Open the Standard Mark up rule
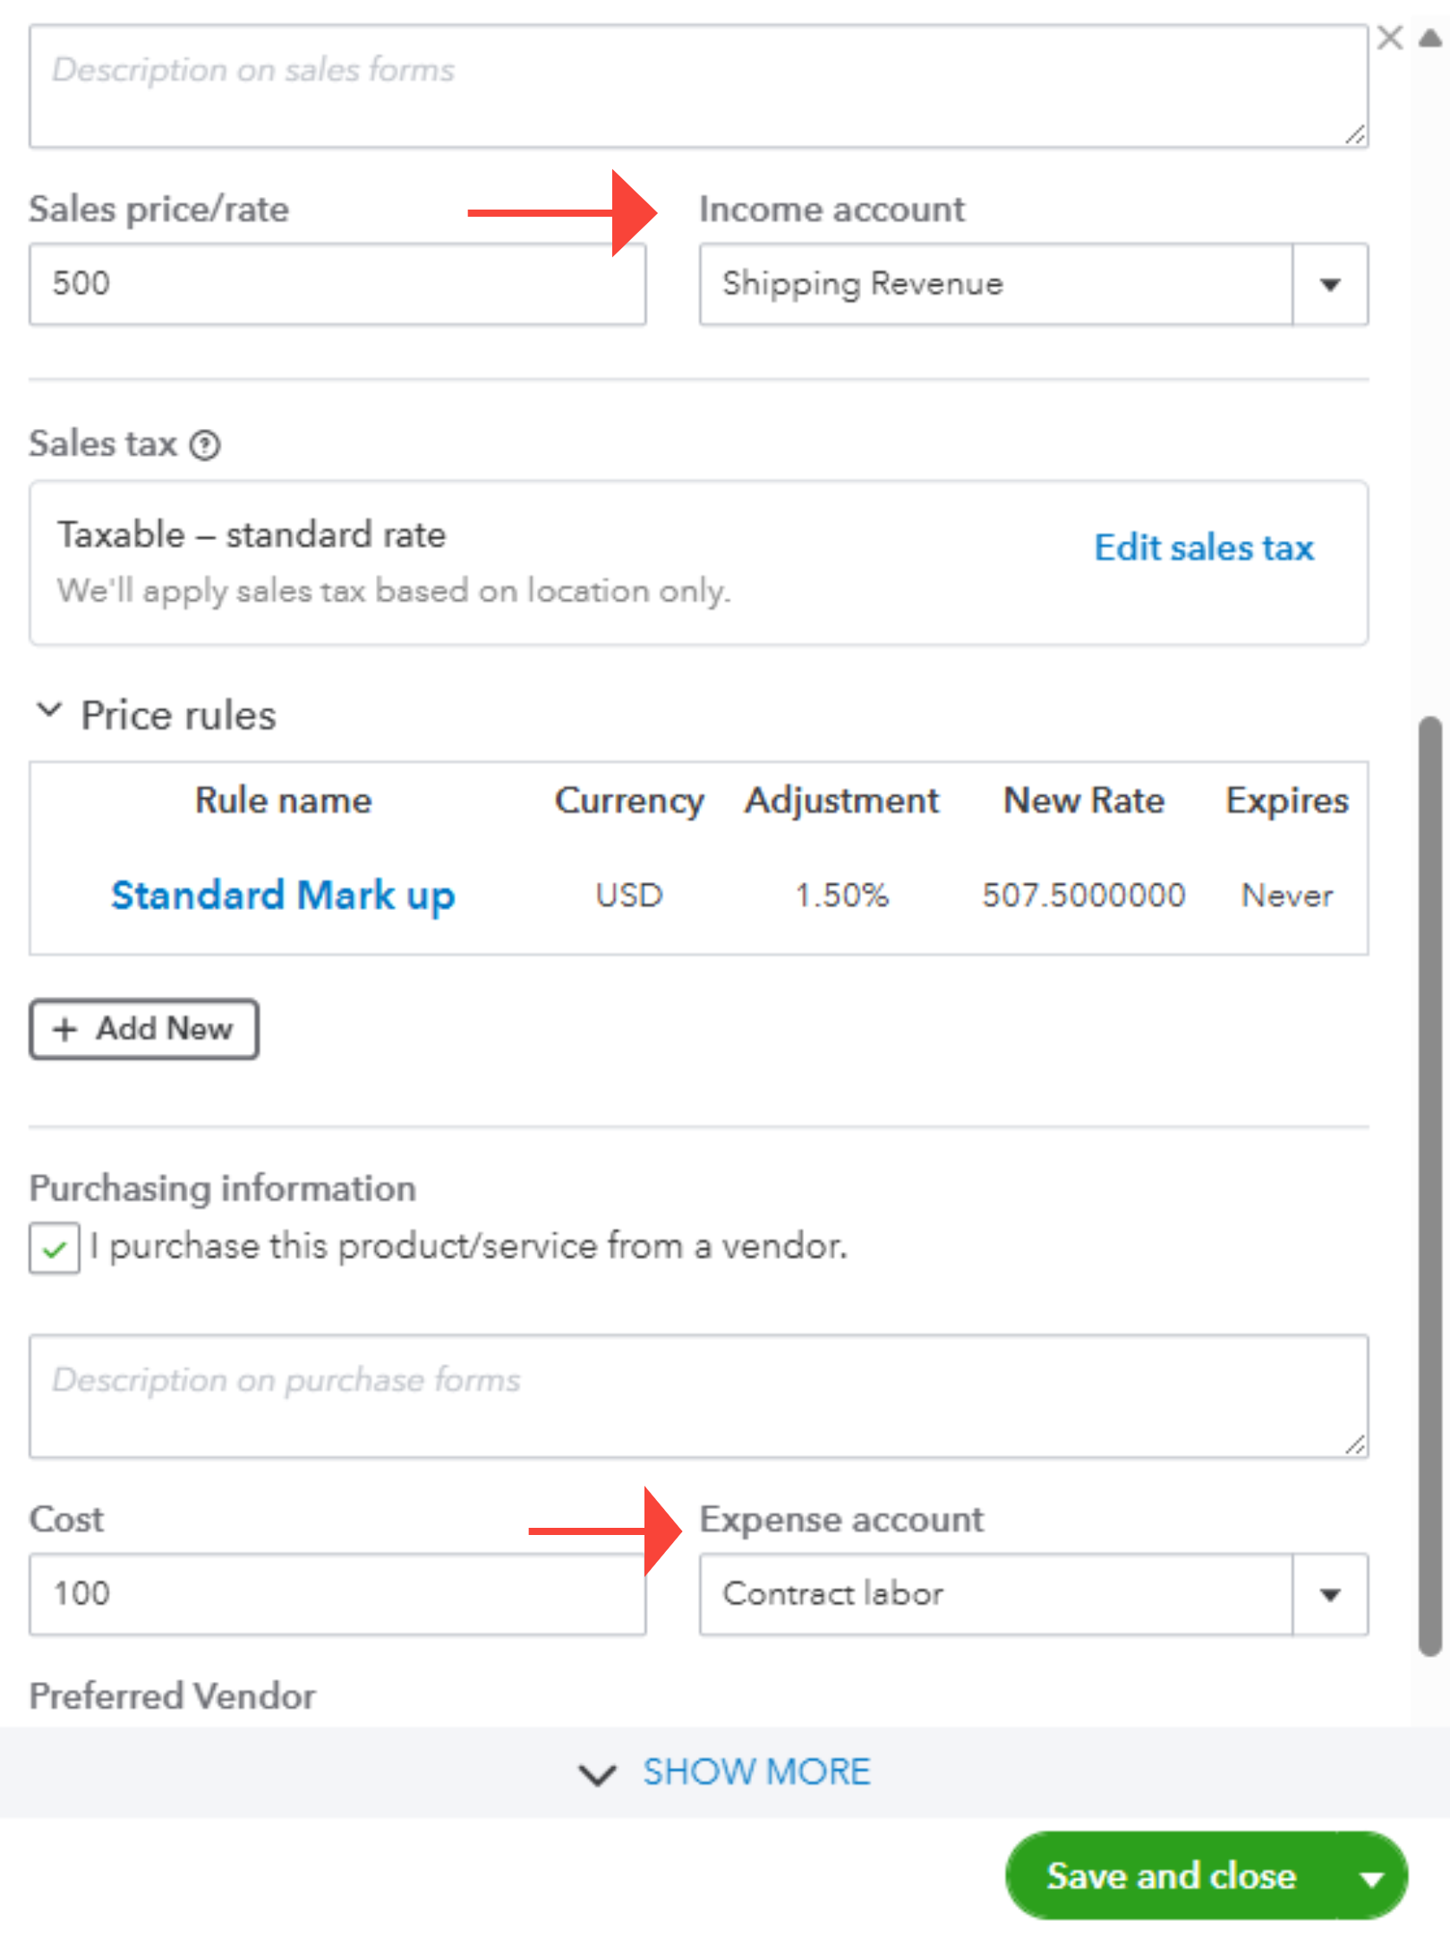 click(283, 896)
